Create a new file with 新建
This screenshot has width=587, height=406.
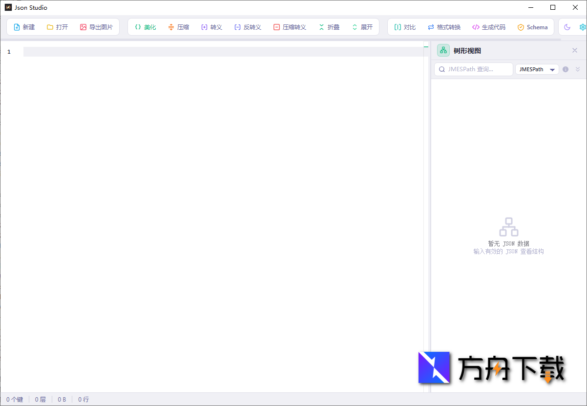(23, 27)
